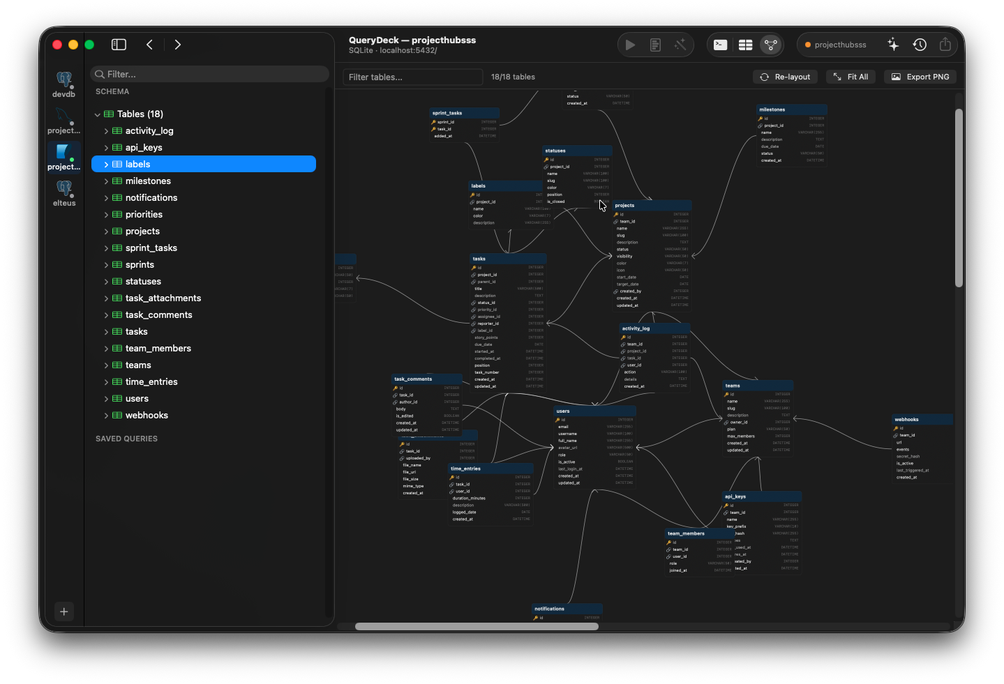Viewport: 1004px width, 684px height.
Task: Click the api_keys node header
Action: (762, 496)
